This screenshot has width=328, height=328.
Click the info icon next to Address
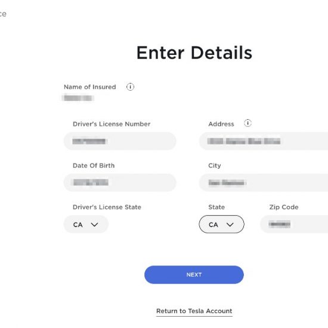coord(247,123)
